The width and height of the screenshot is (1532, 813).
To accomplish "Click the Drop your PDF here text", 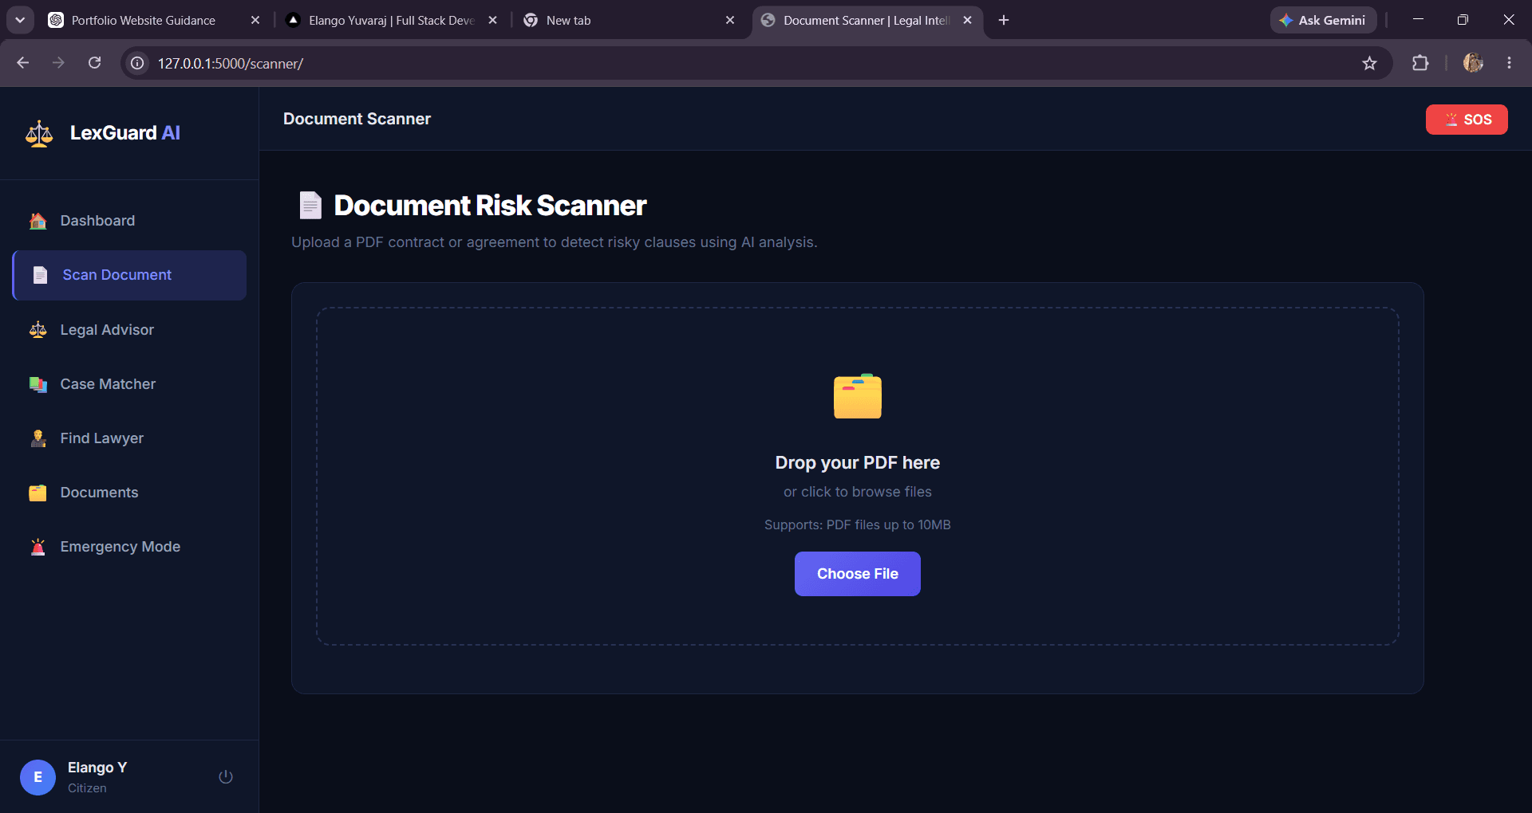I will tap(858, 463).
